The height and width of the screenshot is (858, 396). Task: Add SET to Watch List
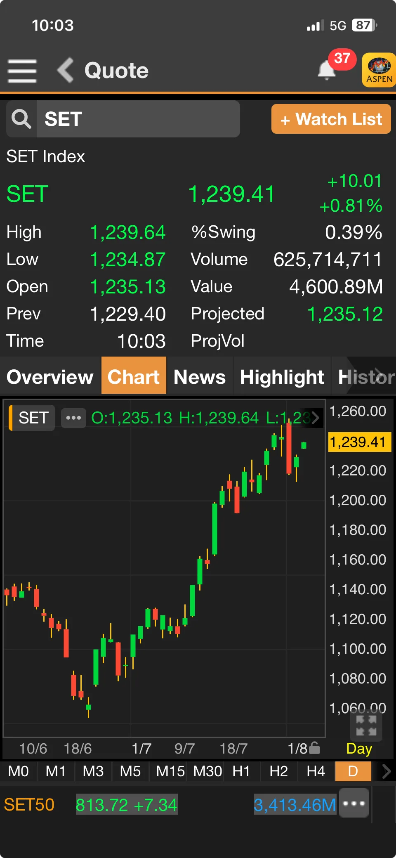(331, 119)
